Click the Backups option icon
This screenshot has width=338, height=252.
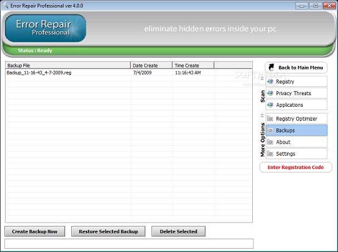(x=270, y=130)
